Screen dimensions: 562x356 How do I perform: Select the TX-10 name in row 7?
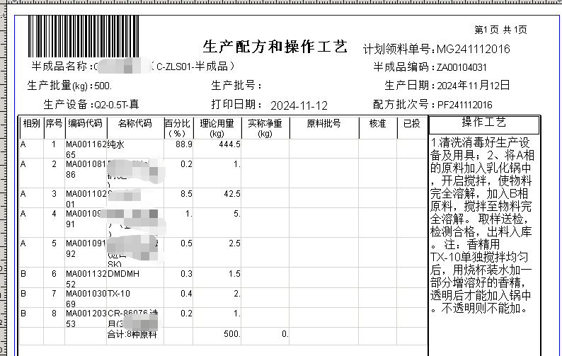(118, 294)
